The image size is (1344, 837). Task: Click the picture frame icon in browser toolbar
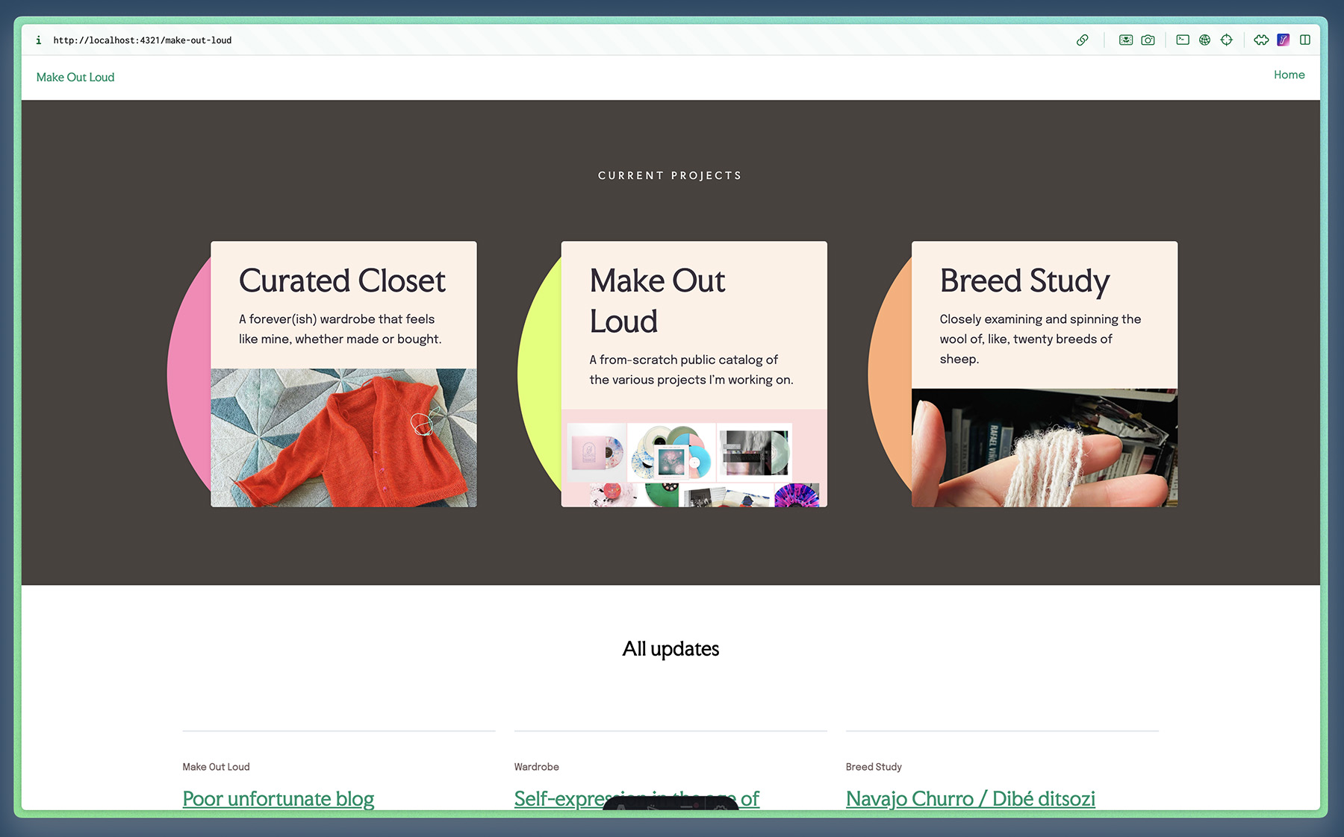[x=1126, y=40]
